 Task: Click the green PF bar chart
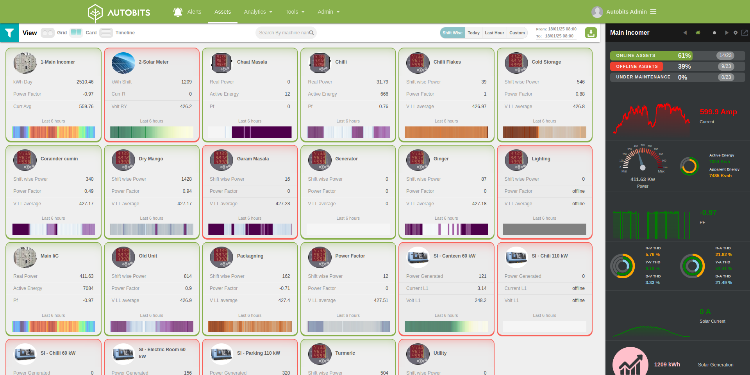tap(652, 225)
